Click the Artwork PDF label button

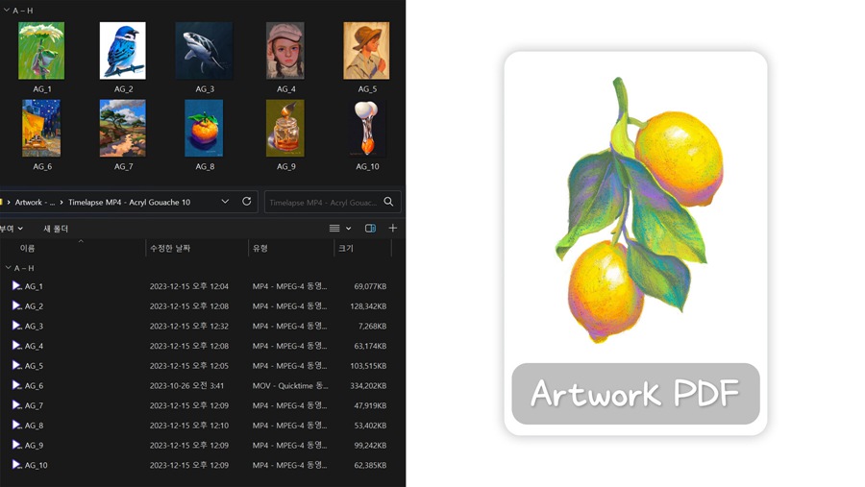coord(635,394)
